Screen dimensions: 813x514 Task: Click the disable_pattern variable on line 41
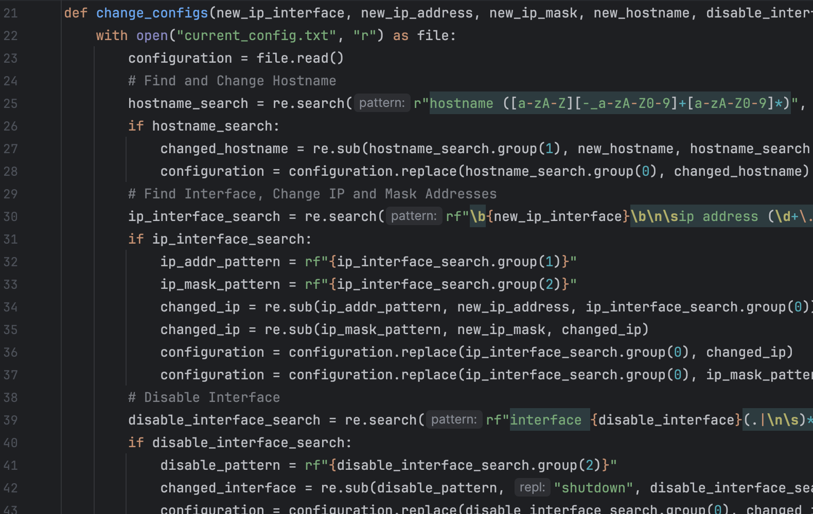(x=220, y=465)
